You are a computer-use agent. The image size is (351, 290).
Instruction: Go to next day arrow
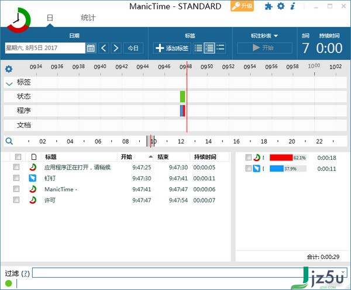point(116,48)
